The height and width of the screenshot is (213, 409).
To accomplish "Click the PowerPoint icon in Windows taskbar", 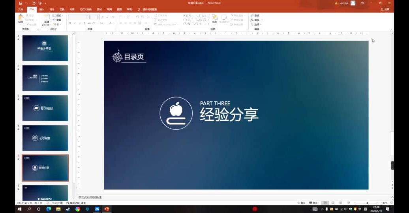I will 107,209.
